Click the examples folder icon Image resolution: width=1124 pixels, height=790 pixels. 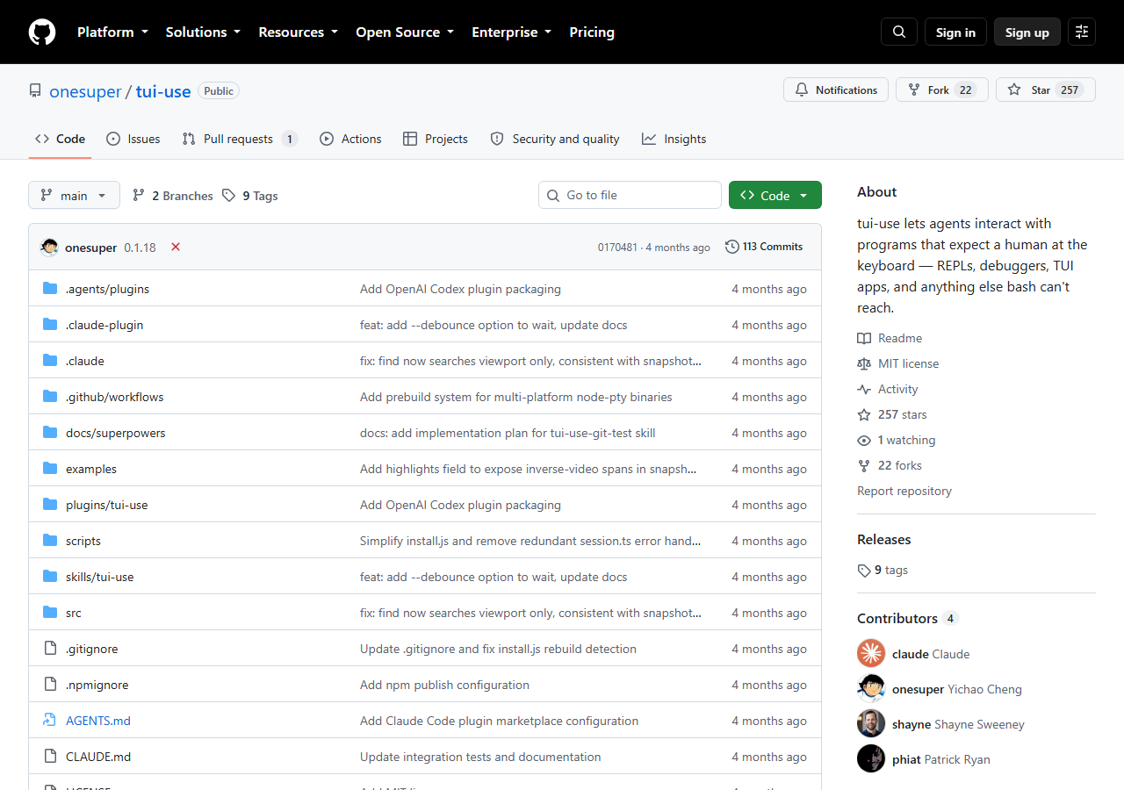50,469
